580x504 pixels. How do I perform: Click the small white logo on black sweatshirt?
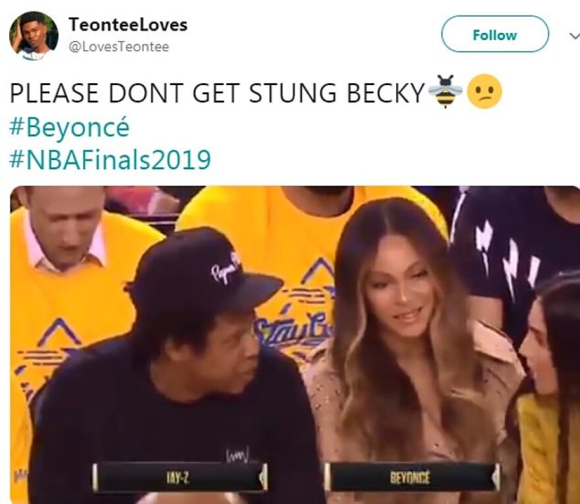click(237, 453)
